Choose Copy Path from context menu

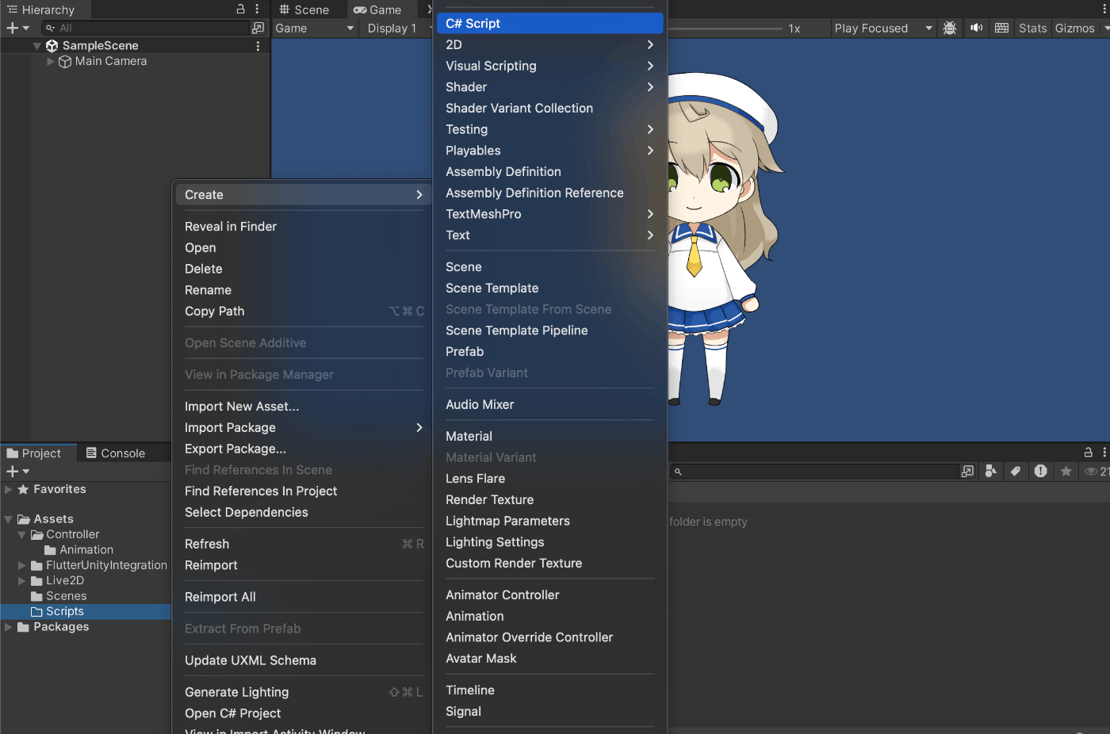pyautogui.click(x=304, y=312)
